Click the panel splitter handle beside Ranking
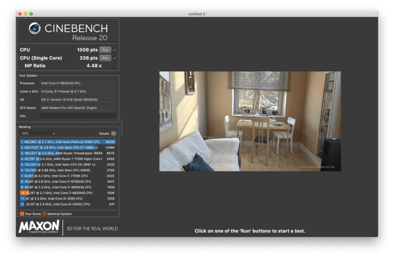 pyautogui.click(x=122, y=127)
